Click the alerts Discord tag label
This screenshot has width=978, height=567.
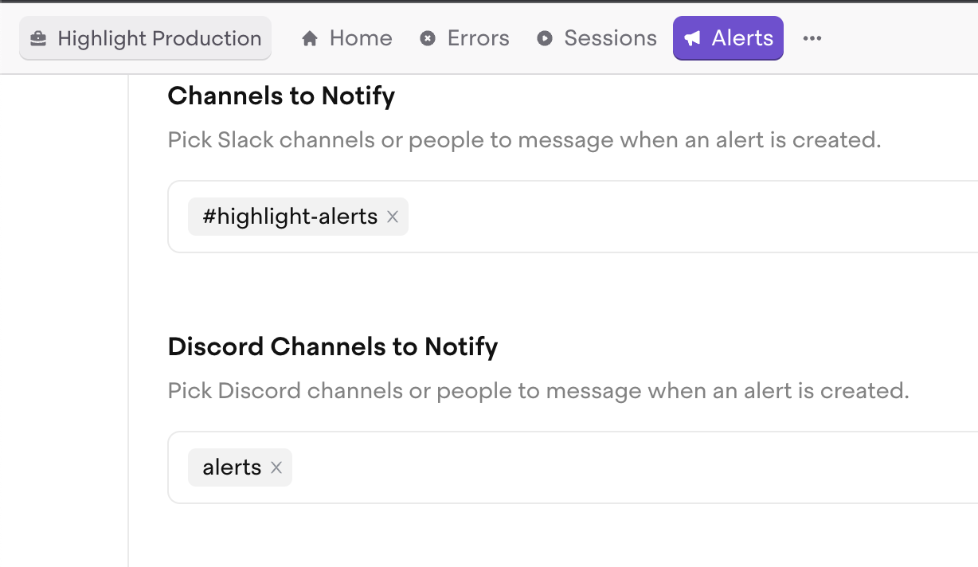click(x=232, y=467)
